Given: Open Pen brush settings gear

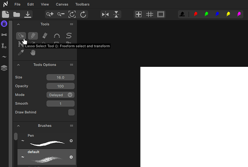Looking at the screenshot, I should [x=71, y=141].
